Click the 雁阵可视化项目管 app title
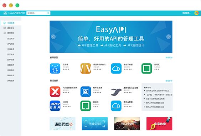 tap(131, 88)
